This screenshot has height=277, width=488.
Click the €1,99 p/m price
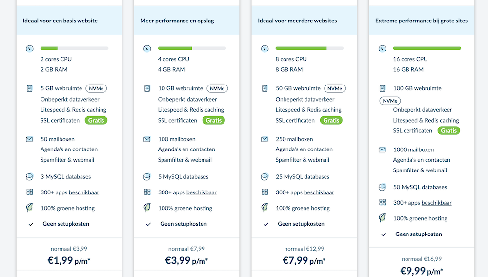click(x=69, y=260)
